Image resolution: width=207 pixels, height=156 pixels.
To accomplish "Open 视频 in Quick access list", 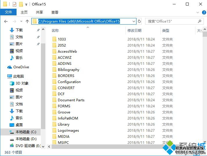I will pyautogui.click(x=16, y=51).
